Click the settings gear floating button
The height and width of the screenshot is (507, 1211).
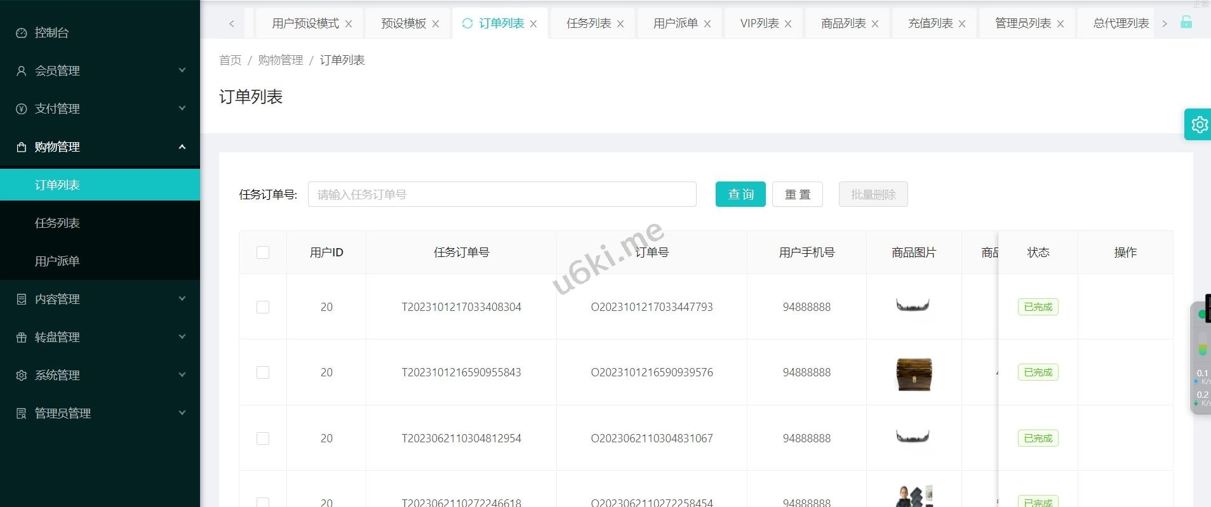1198,124
